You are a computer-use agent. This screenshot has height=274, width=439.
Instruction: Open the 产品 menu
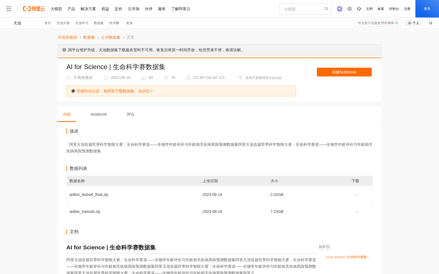coord(71,9)
